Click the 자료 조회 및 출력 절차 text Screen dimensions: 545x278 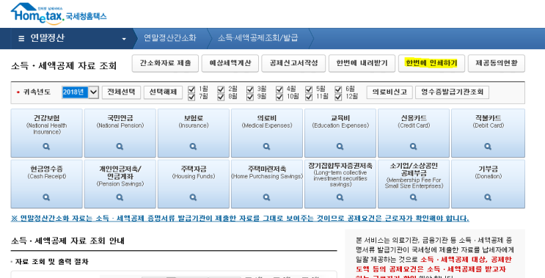click(x=51, y=262)
